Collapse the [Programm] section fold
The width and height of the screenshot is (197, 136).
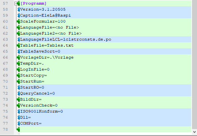tap(16, 3)
